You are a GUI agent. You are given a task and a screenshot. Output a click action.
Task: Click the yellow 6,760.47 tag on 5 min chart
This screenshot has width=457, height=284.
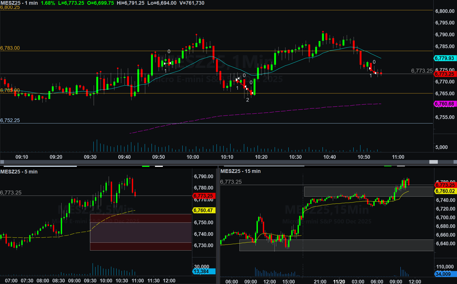point(203,210)
